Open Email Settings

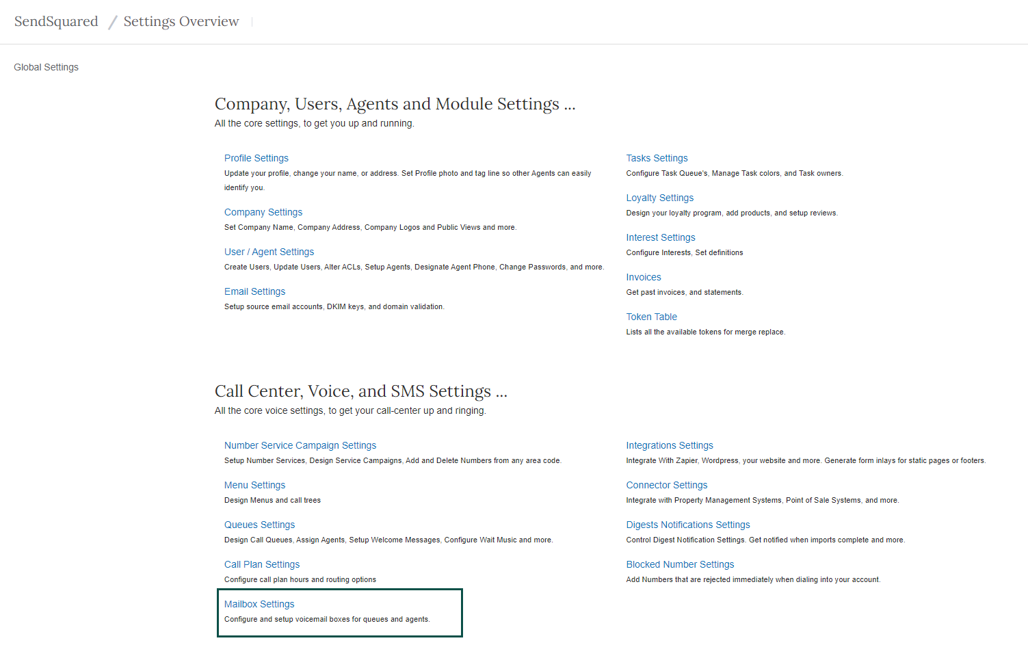254,291
